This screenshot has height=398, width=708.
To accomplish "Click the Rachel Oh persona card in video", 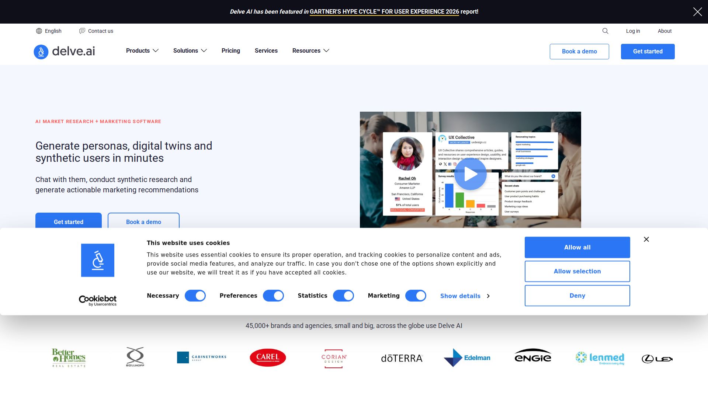I will click(407, 174).
